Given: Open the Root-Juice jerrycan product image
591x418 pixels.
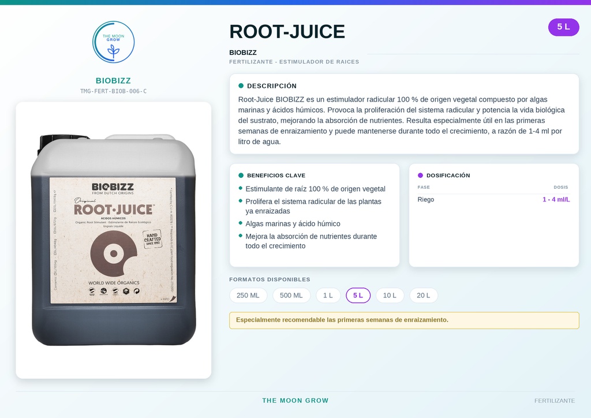Looking at the screenshot, I should click(114, 240).
